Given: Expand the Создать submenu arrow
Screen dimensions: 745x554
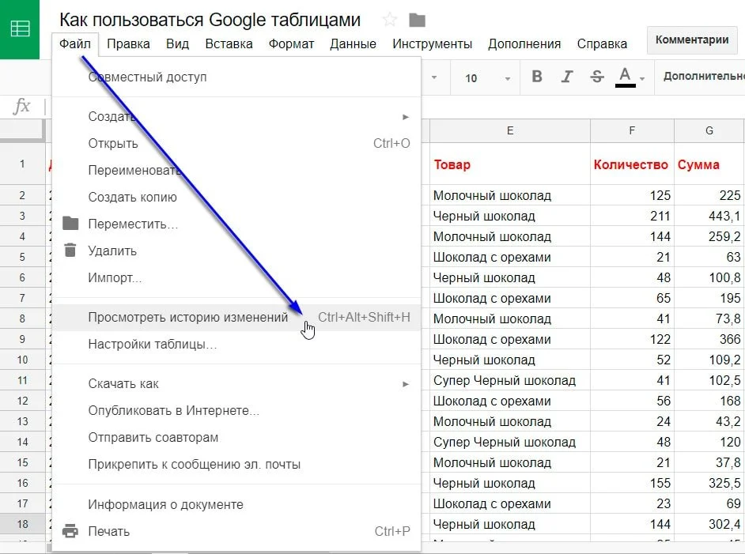Looking at the screenshot, I should 405,116.
